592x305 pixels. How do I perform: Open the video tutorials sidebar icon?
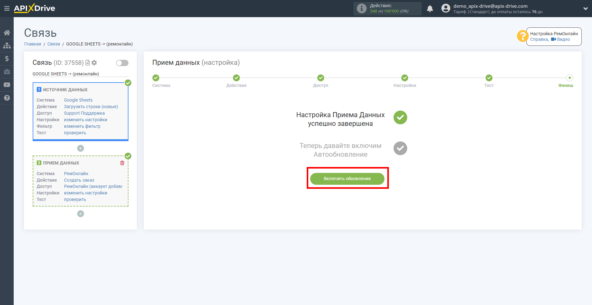(x=7, y=85)
